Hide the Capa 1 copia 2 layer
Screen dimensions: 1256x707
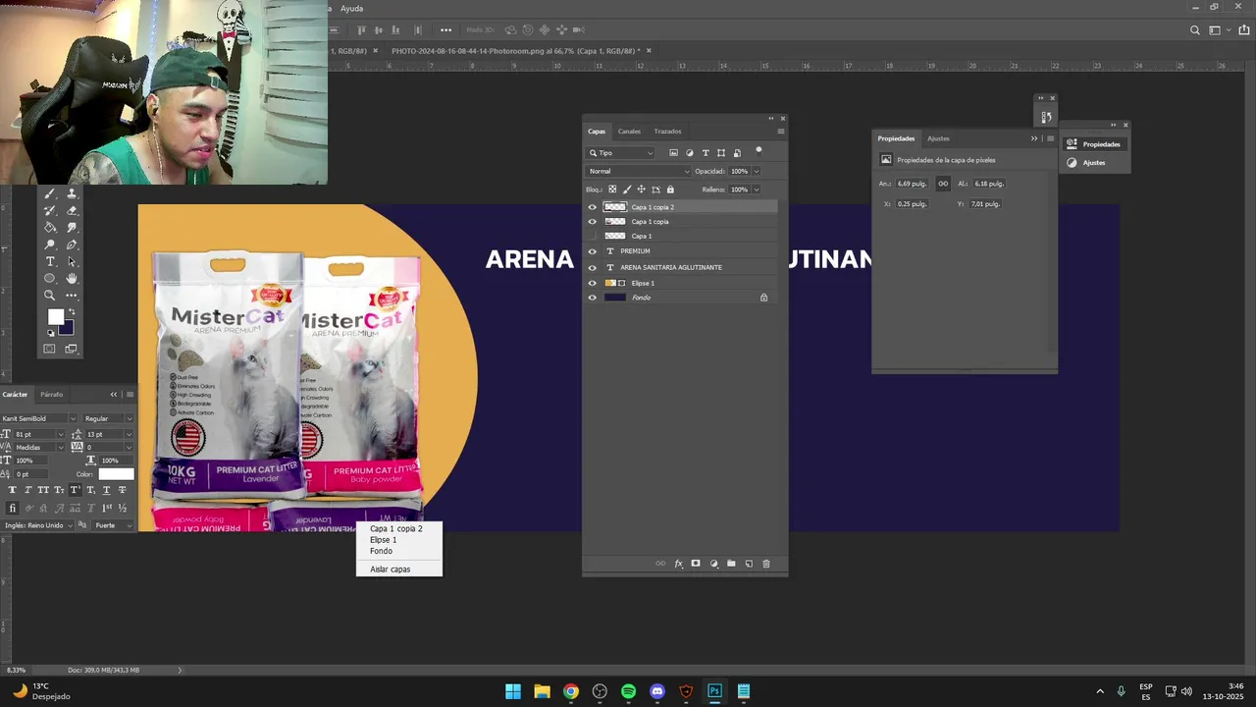(592, 207)
